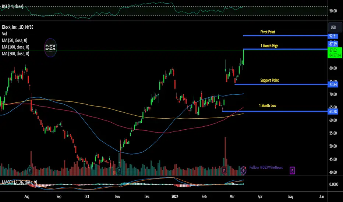
Task: Click the May label on the time axis
Action: tap(291, 196)
